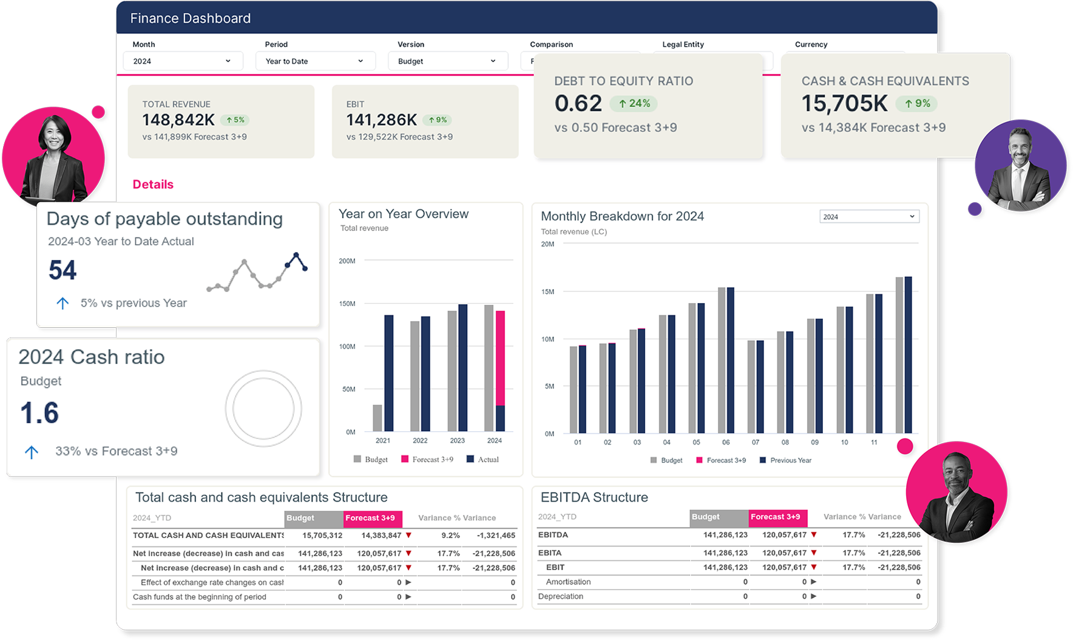Click Forecast 3+9 column header in EBITDA table

click(777, 517)
